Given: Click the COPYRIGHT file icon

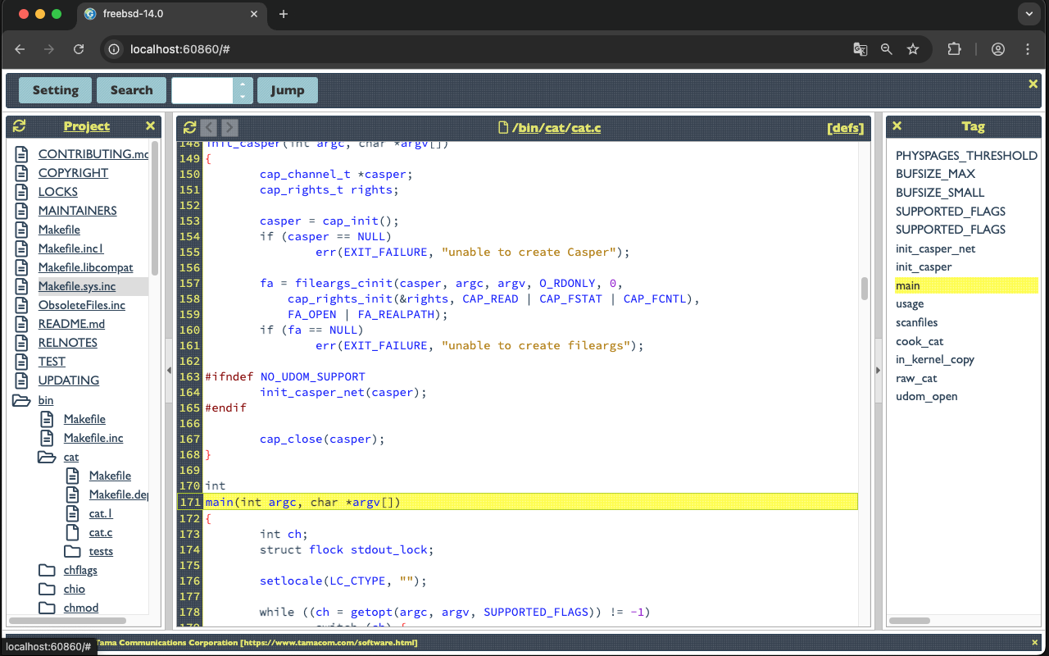Looking at the screenshot, I should [22, 173].
